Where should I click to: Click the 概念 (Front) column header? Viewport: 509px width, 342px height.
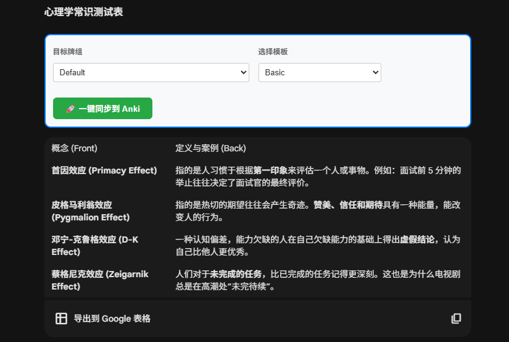click(74, 148)
